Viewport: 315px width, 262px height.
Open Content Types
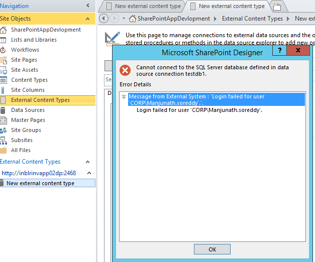(29, 80)
